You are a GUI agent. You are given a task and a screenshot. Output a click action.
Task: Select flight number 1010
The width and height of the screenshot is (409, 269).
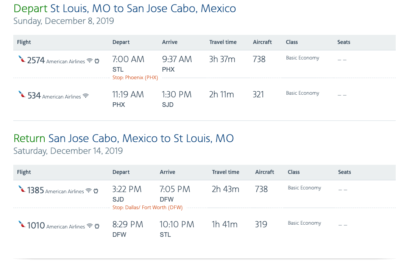(x=36, y=225)
